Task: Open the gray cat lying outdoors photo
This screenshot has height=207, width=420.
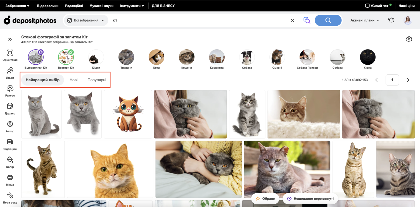Action: point(287,169)
